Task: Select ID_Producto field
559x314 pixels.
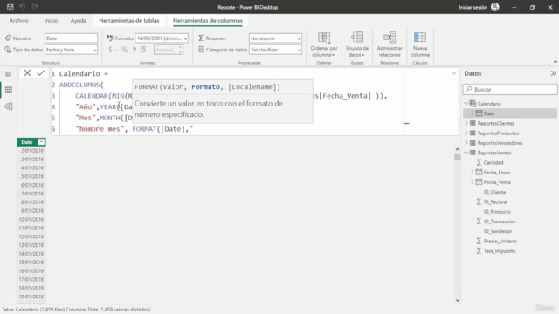Action: (x=497, y=211)
